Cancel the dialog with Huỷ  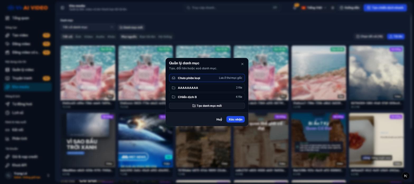(219, 119)
